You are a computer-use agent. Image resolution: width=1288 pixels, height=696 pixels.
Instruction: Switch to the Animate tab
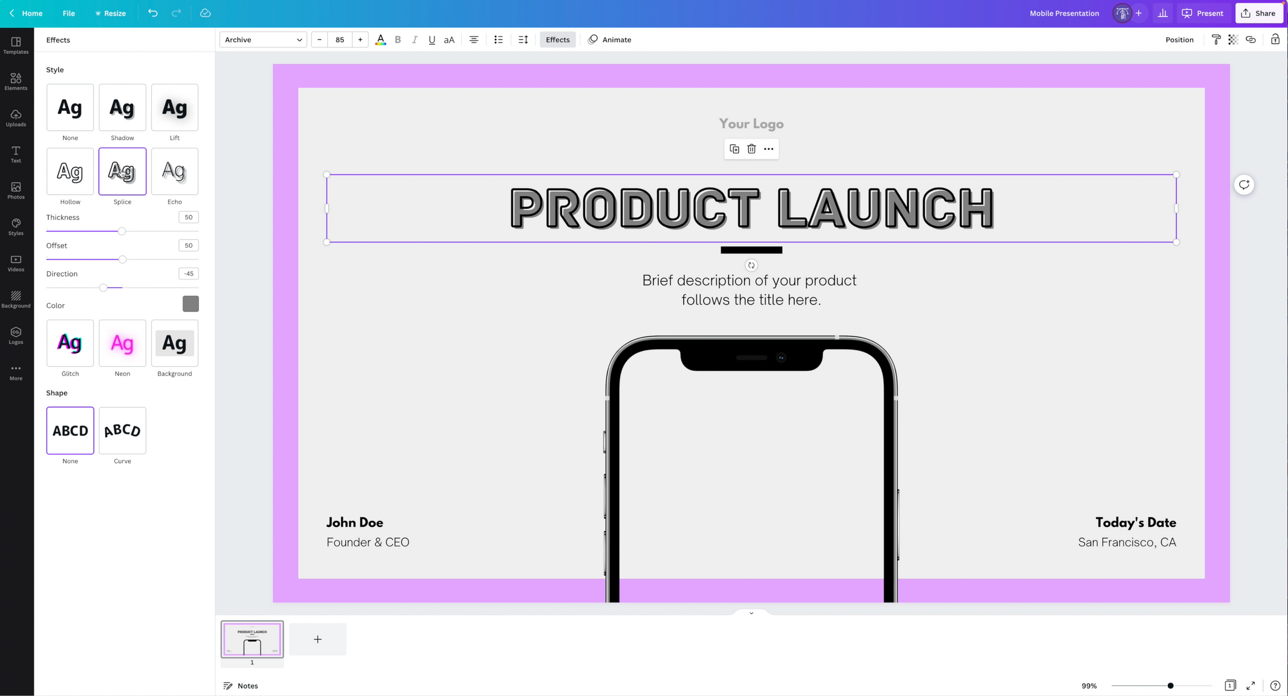click(x=609, y=39)
